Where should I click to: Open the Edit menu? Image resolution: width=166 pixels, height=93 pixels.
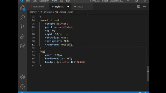click(34, 1)
